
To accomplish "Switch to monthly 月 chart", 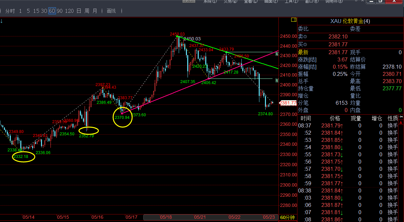I will 95,11.
